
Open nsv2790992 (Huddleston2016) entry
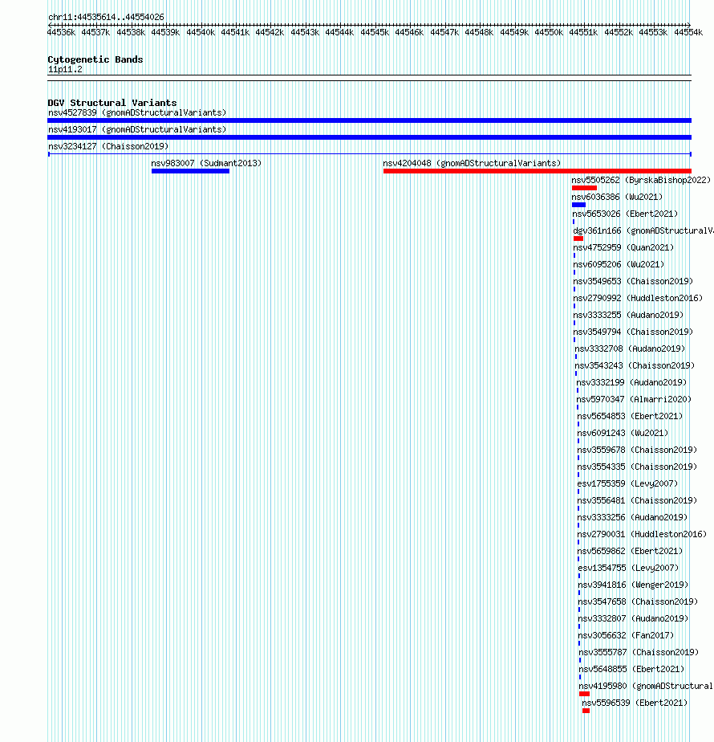tap(638, 298)
